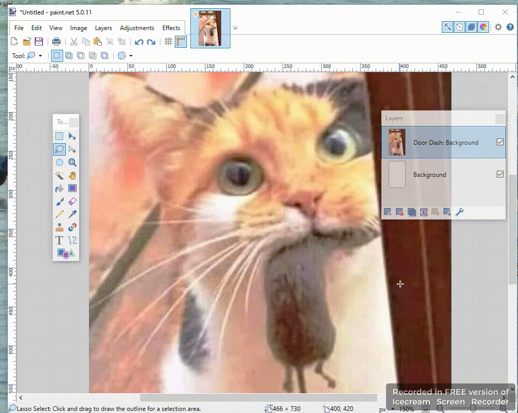
Task: Move the layer down
Action: pos(448,212)
